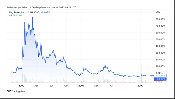Select the Plug Power, Inc., 1D, NASDAQ title
This screenshot has width=175, height=99.
click(x=24, y=12)
